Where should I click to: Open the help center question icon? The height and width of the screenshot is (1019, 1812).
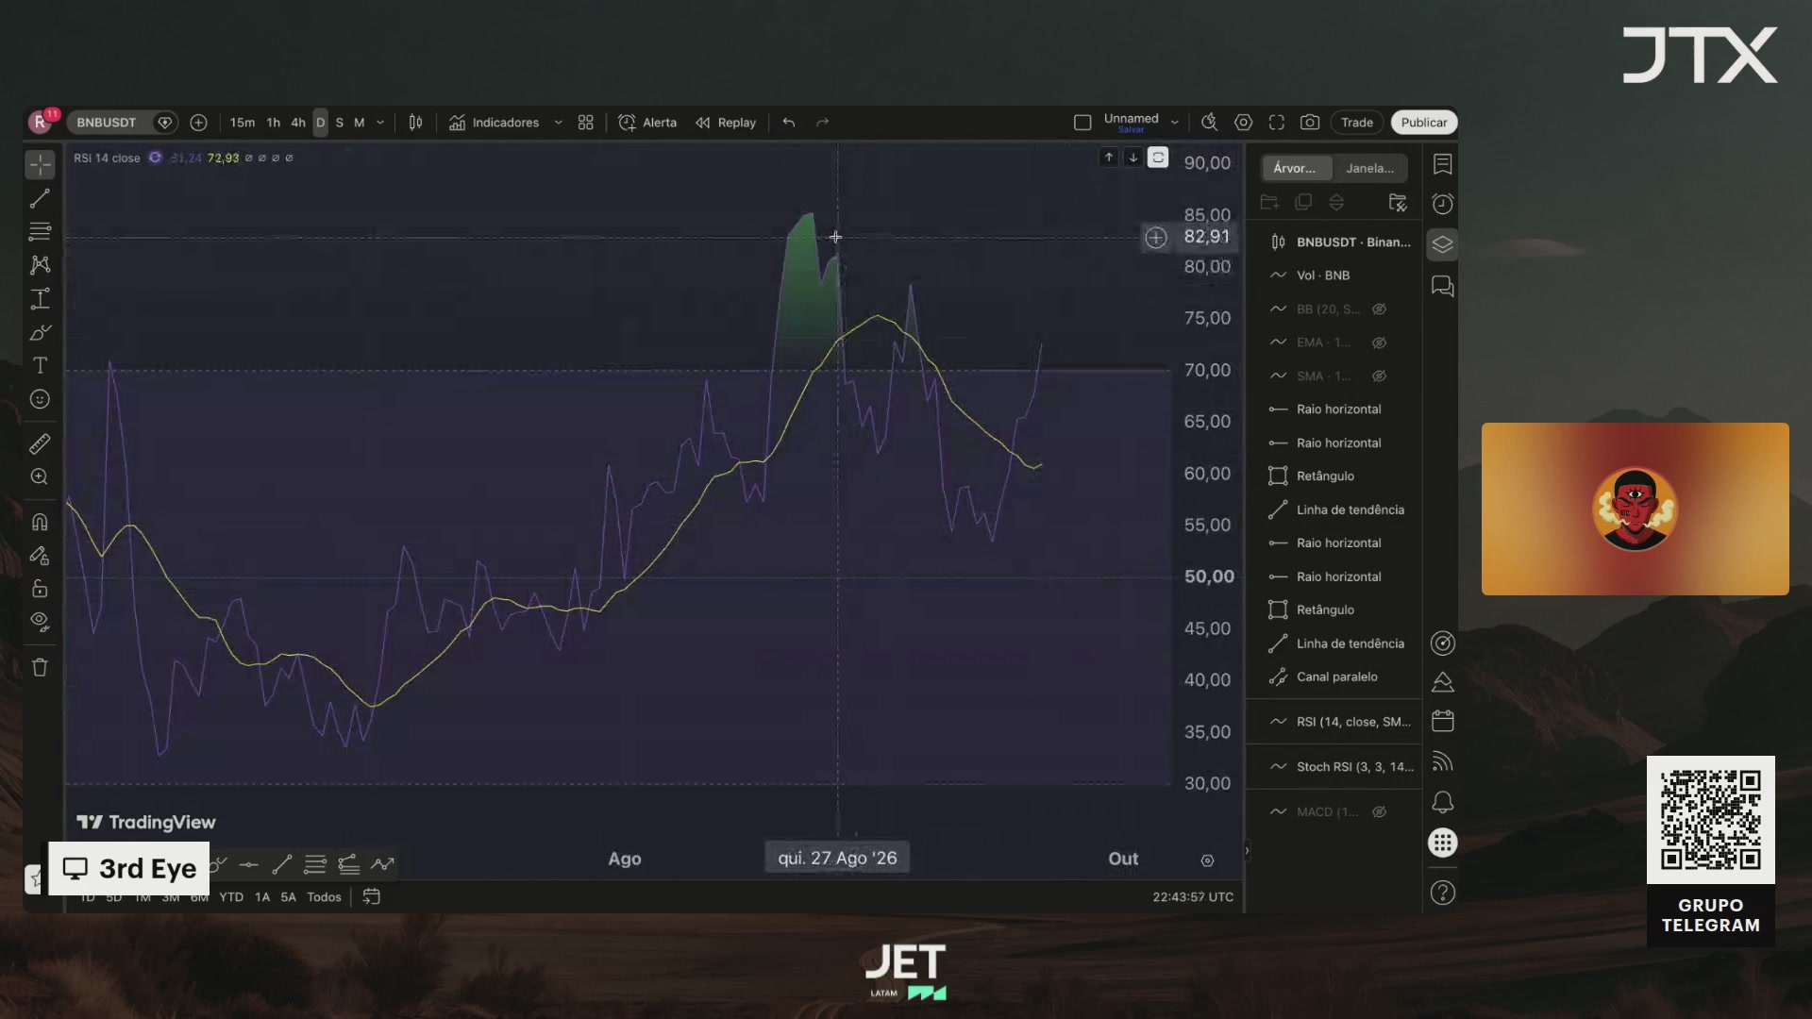tap(1443, 893)
